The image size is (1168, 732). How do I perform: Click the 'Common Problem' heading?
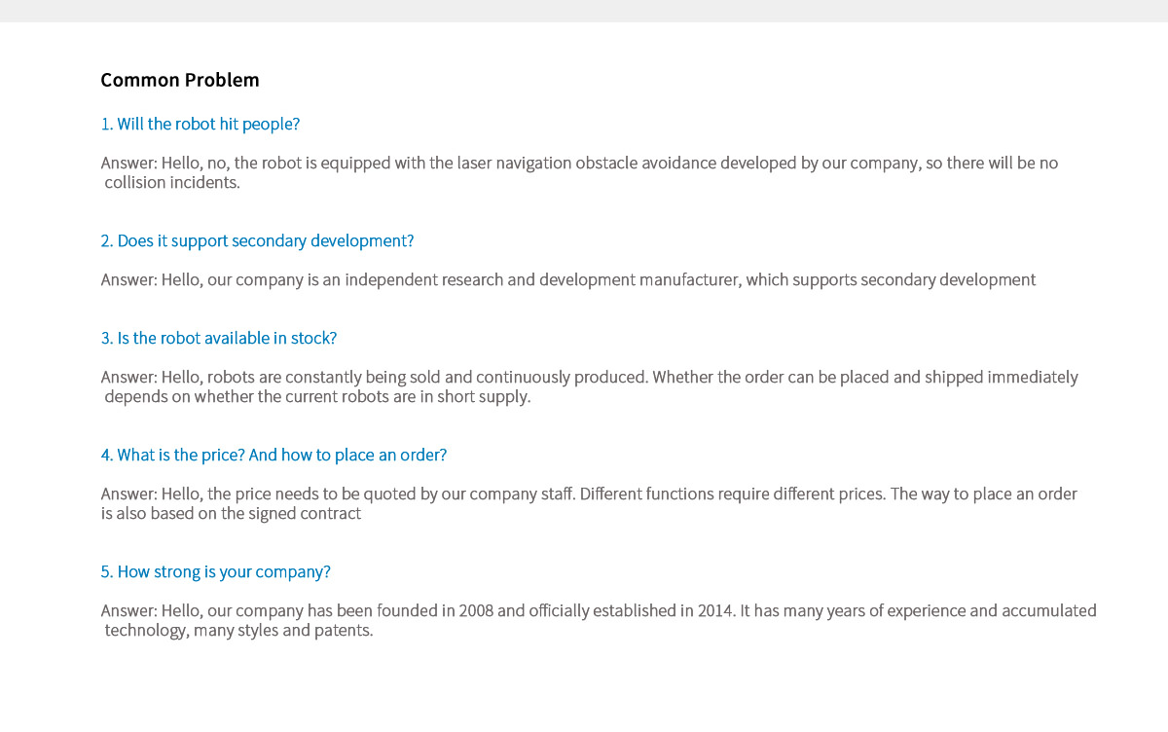(x=180, y=80)
